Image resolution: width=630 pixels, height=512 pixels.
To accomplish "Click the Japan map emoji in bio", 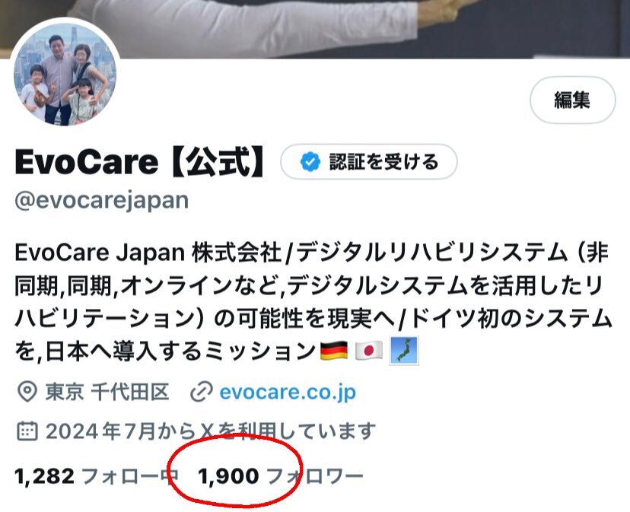I will coord(404,351).
